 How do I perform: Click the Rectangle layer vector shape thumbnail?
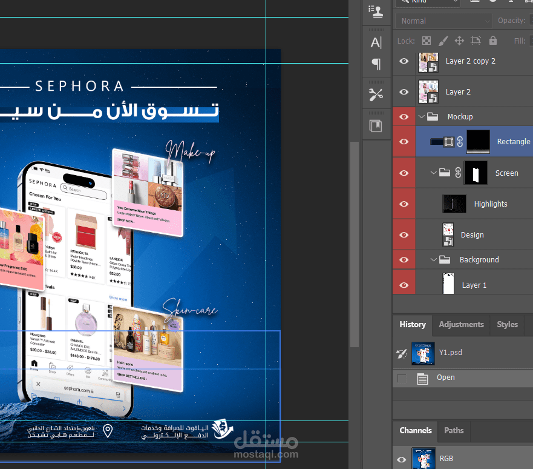[x=442, y=142]
